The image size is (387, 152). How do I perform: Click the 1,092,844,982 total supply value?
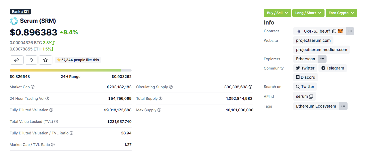click(239, 98)
